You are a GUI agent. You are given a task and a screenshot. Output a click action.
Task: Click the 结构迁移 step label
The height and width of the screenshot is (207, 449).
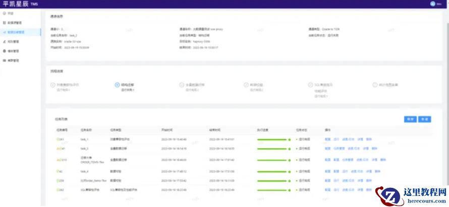(128, 85)
